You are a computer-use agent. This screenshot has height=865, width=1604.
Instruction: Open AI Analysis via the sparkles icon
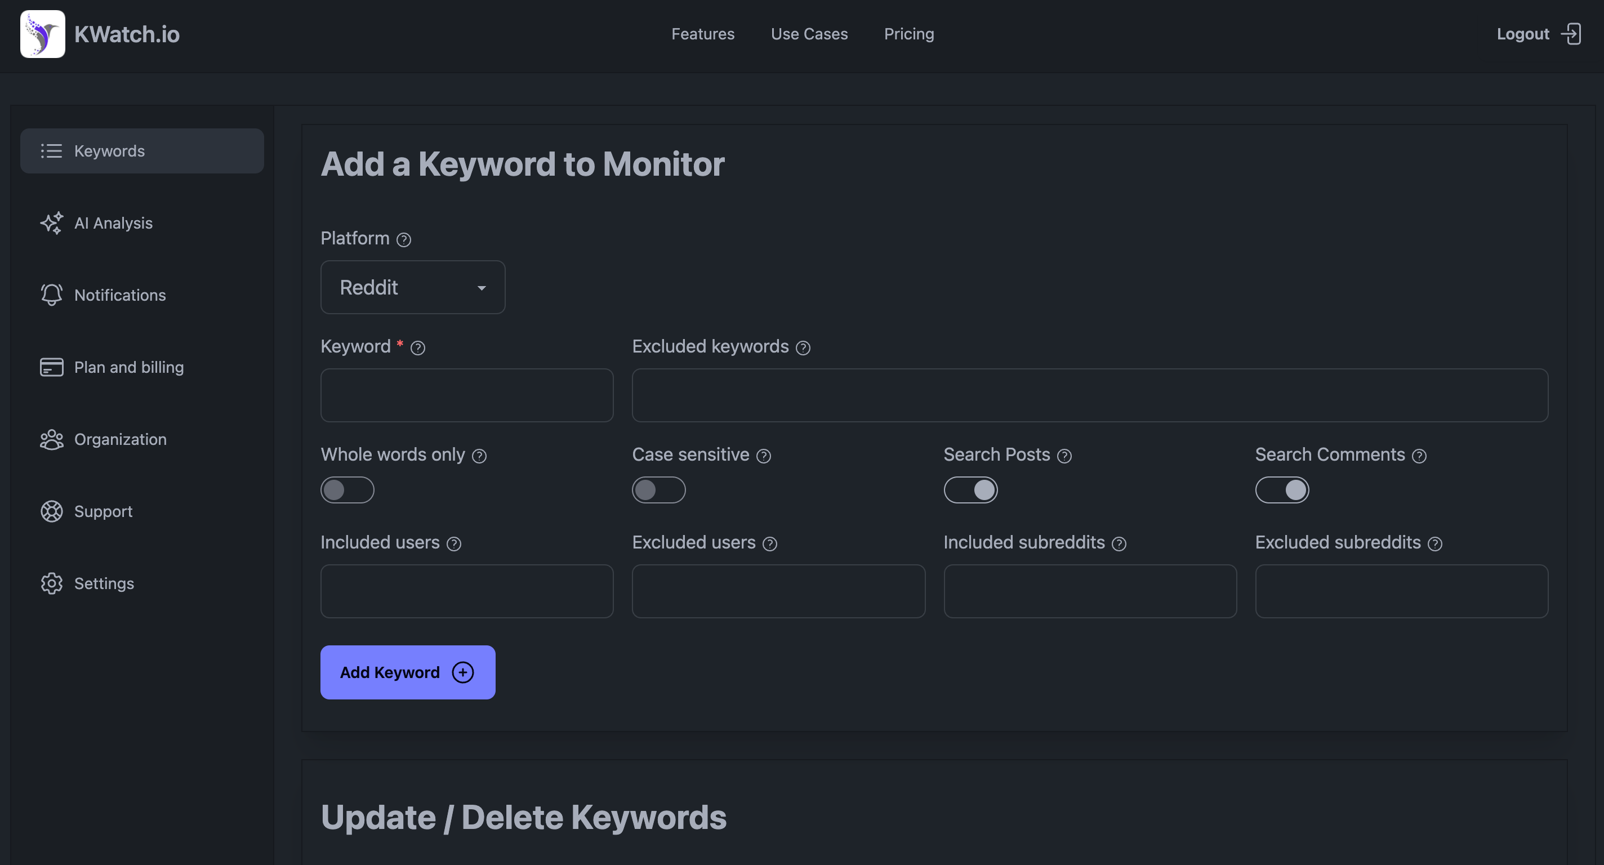[x=52, y=223]
